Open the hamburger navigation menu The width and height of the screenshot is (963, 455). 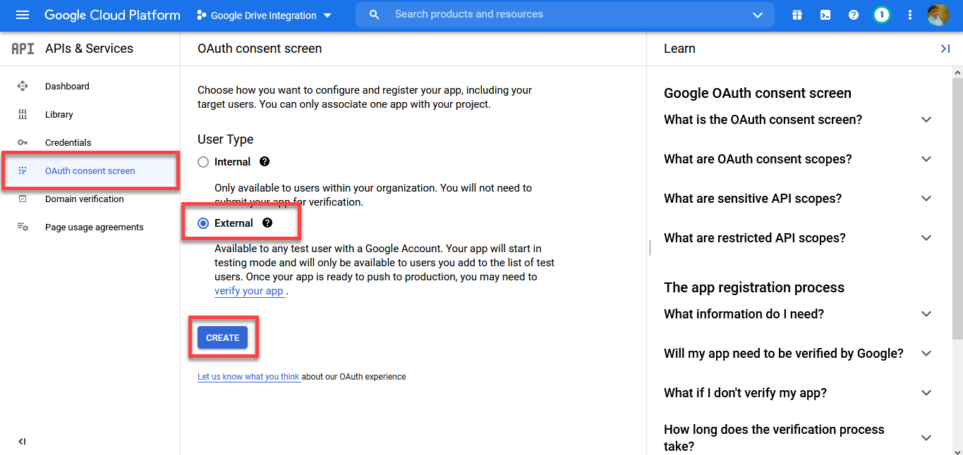point(23,15)
